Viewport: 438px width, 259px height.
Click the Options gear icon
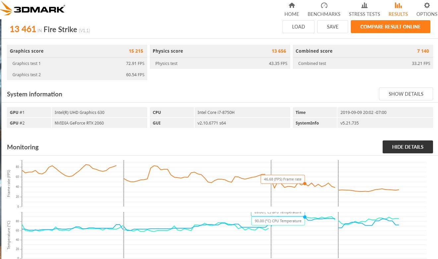click(427, 5)
